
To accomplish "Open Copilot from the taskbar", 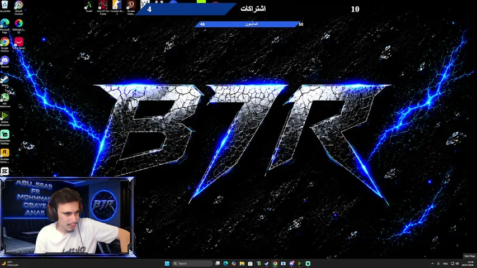I will coord(234,264).
